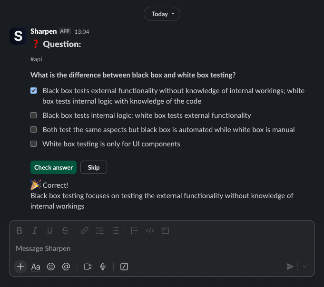The width and height of the screenshot is (324, 287).
Task: Apply inline code formatting
Action: click(150, 230)
